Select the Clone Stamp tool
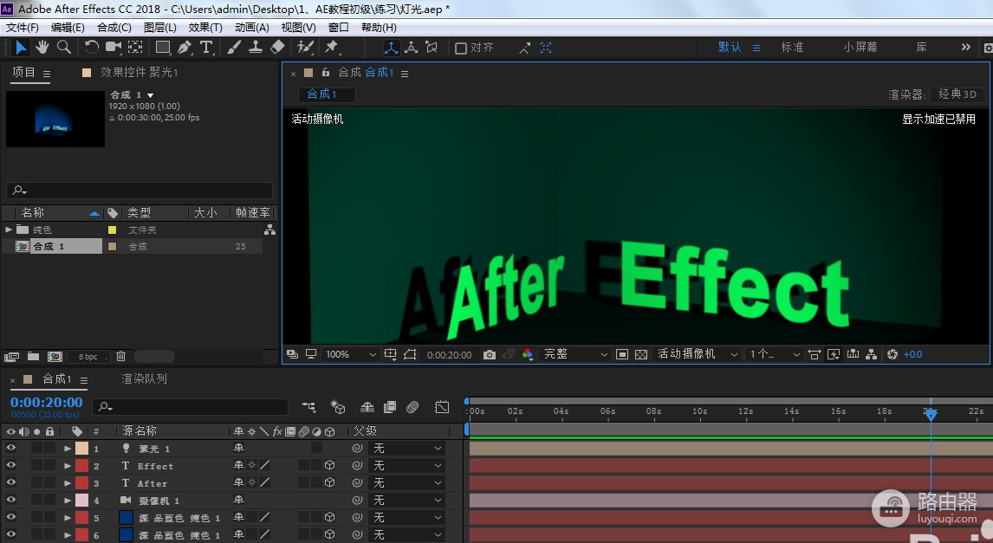This screenshot has width=993, height=543. [256, 48]
